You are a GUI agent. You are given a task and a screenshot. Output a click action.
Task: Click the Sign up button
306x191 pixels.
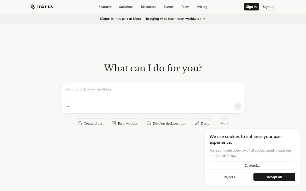pyautogui.click(x=269, y=7)
